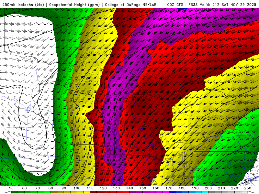Click the 'F333' forecast hour text
This screenshot has width=259, height=194.
coord(193,5)
